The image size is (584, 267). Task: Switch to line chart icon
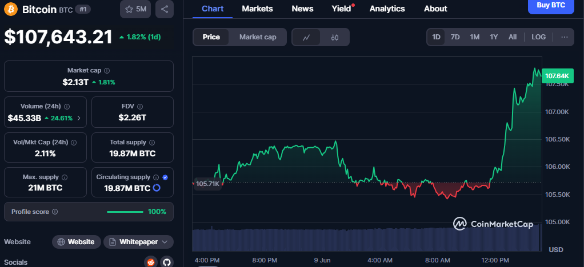point(306,37)
